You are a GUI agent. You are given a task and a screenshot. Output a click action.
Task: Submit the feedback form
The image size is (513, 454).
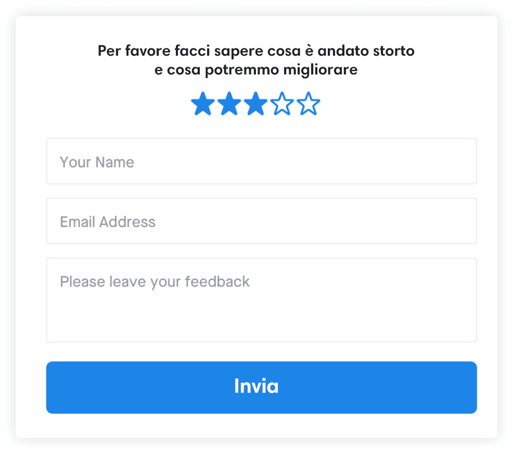pos(261,387)
